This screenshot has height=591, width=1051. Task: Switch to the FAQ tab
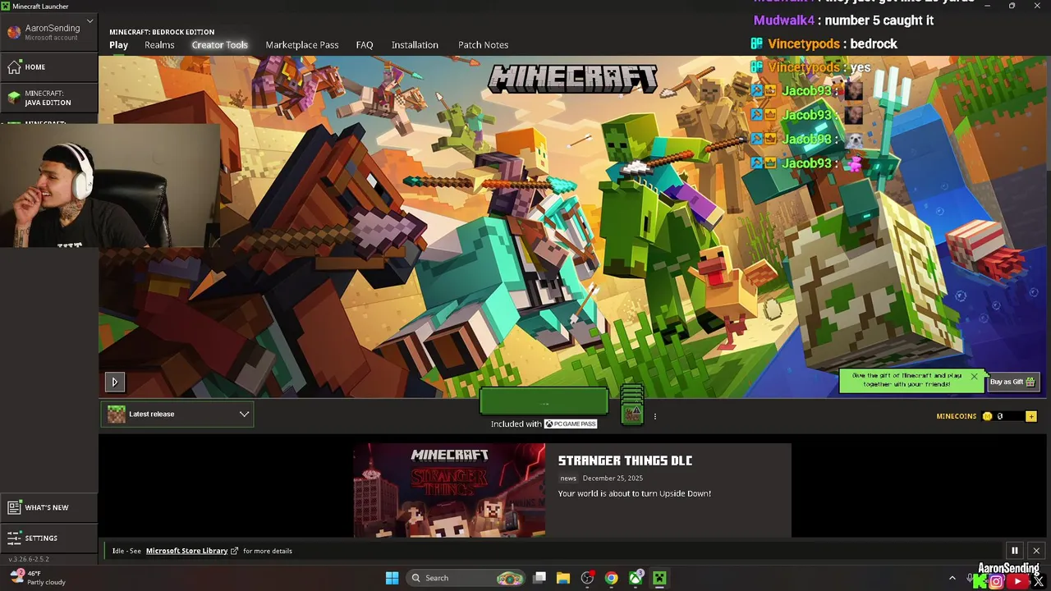pos(365,45)
